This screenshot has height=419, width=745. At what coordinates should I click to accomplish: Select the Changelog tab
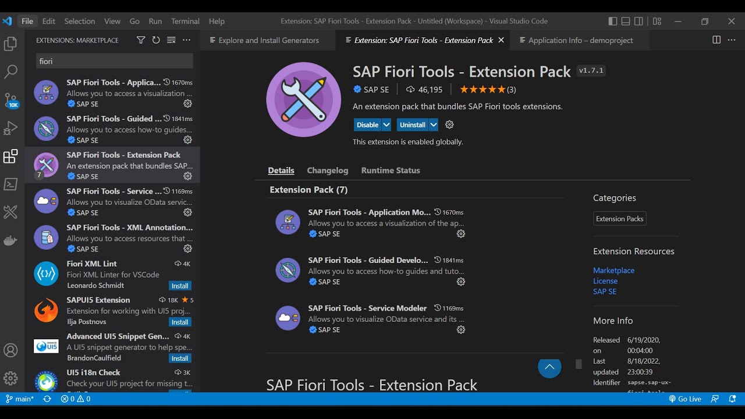[x=328, y=171]
